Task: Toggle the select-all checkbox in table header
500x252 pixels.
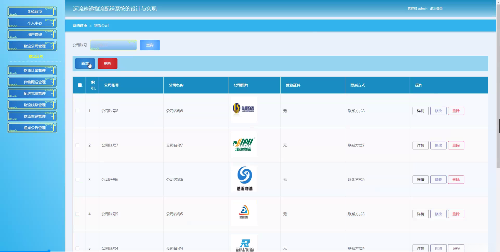Action: point(80,85)
